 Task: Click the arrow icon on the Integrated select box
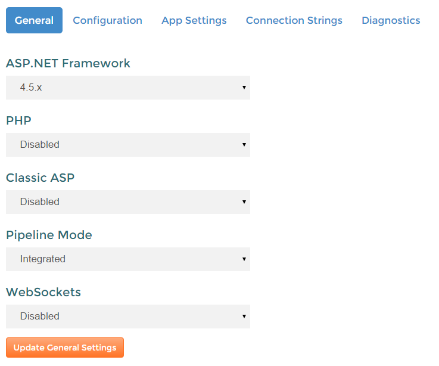(x=244, y=259)
